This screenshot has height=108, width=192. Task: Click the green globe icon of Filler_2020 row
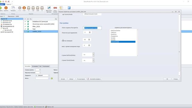28,26
